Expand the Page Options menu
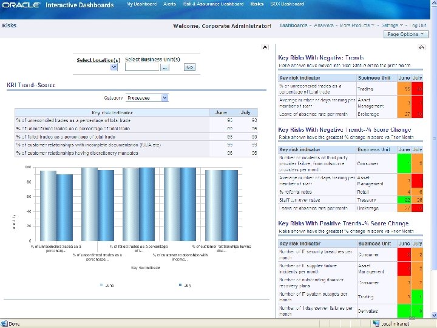Screen dimensions: 437x328 tap(407, 35)
